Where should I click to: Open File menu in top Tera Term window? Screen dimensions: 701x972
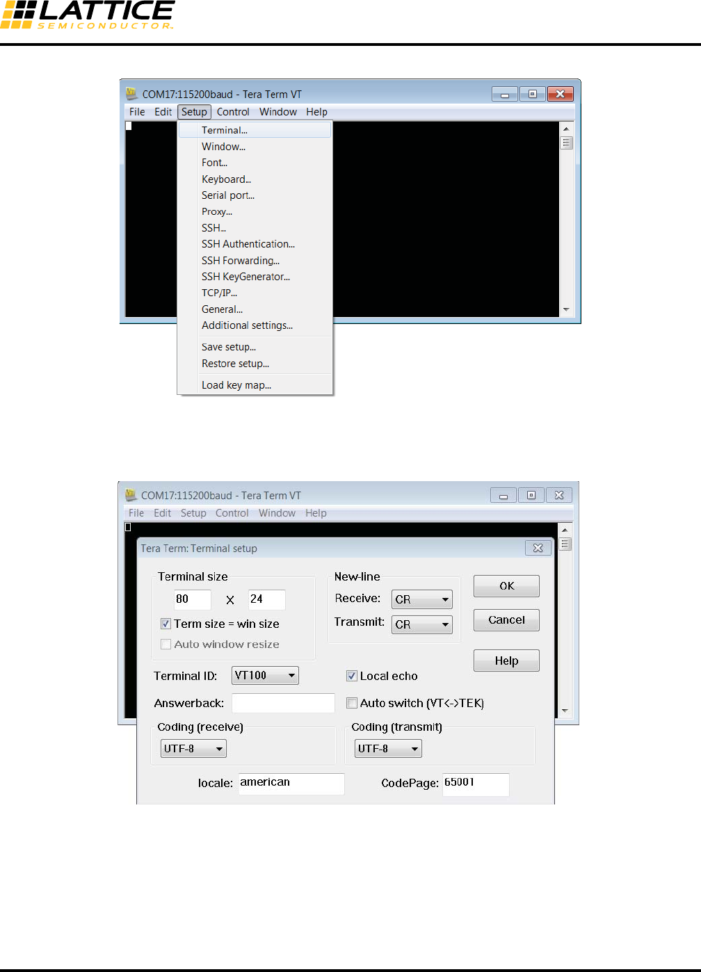(x=137, y=112)
